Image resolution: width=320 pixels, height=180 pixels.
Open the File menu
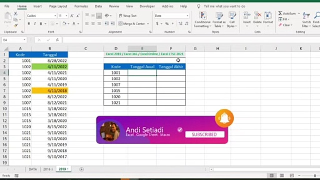[7, 6]
